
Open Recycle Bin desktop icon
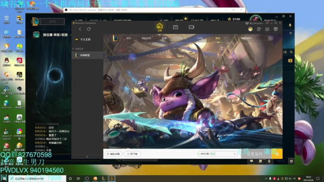[7, 19]
